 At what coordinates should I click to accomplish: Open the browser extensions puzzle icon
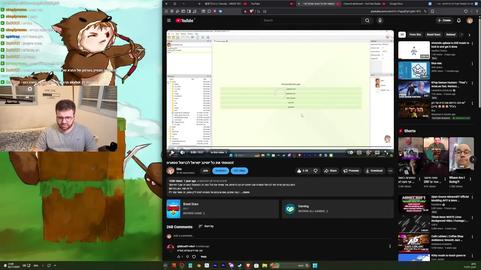[209, 11]
